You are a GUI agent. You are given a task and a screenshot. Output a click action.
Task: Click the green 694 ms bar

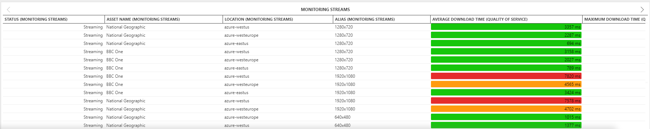pos(506,43)
